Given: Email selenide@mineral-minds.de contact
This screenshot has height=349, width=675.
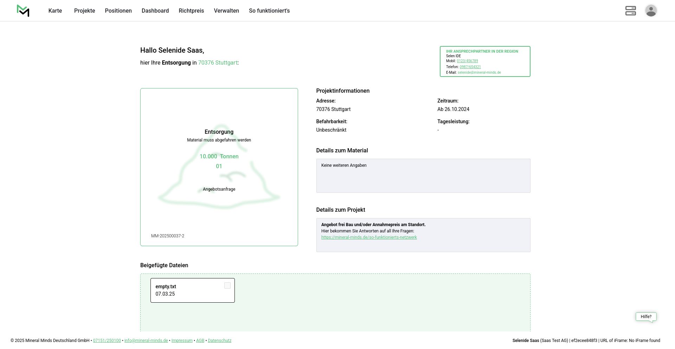Looking at the screenshot, I should pyautogui.click(x=479, y=73).
